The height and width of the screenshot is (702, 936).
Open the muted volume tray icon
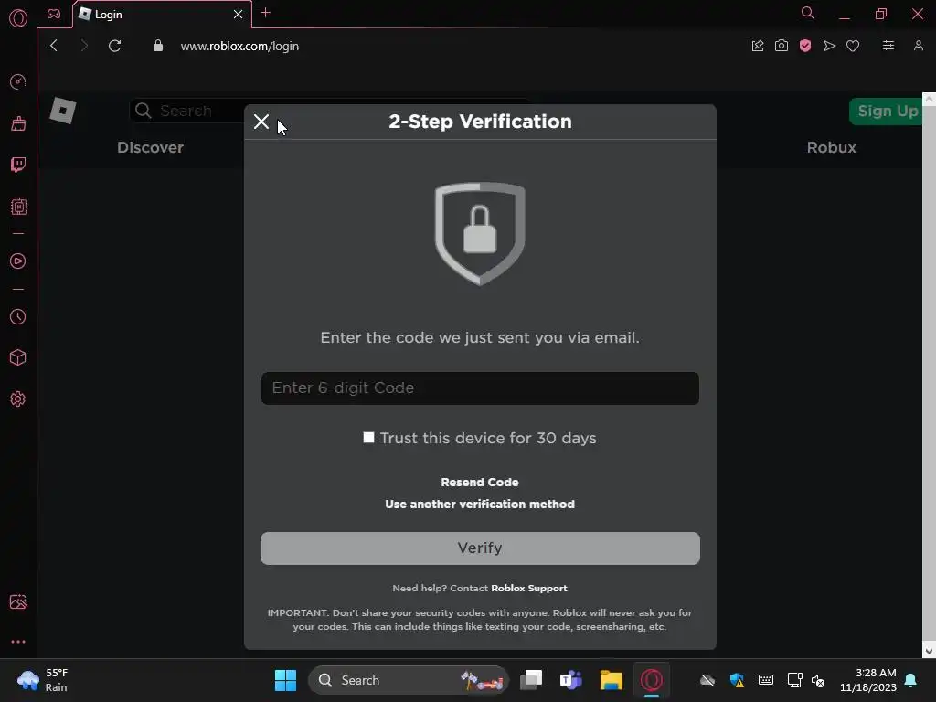click(818, 680)
